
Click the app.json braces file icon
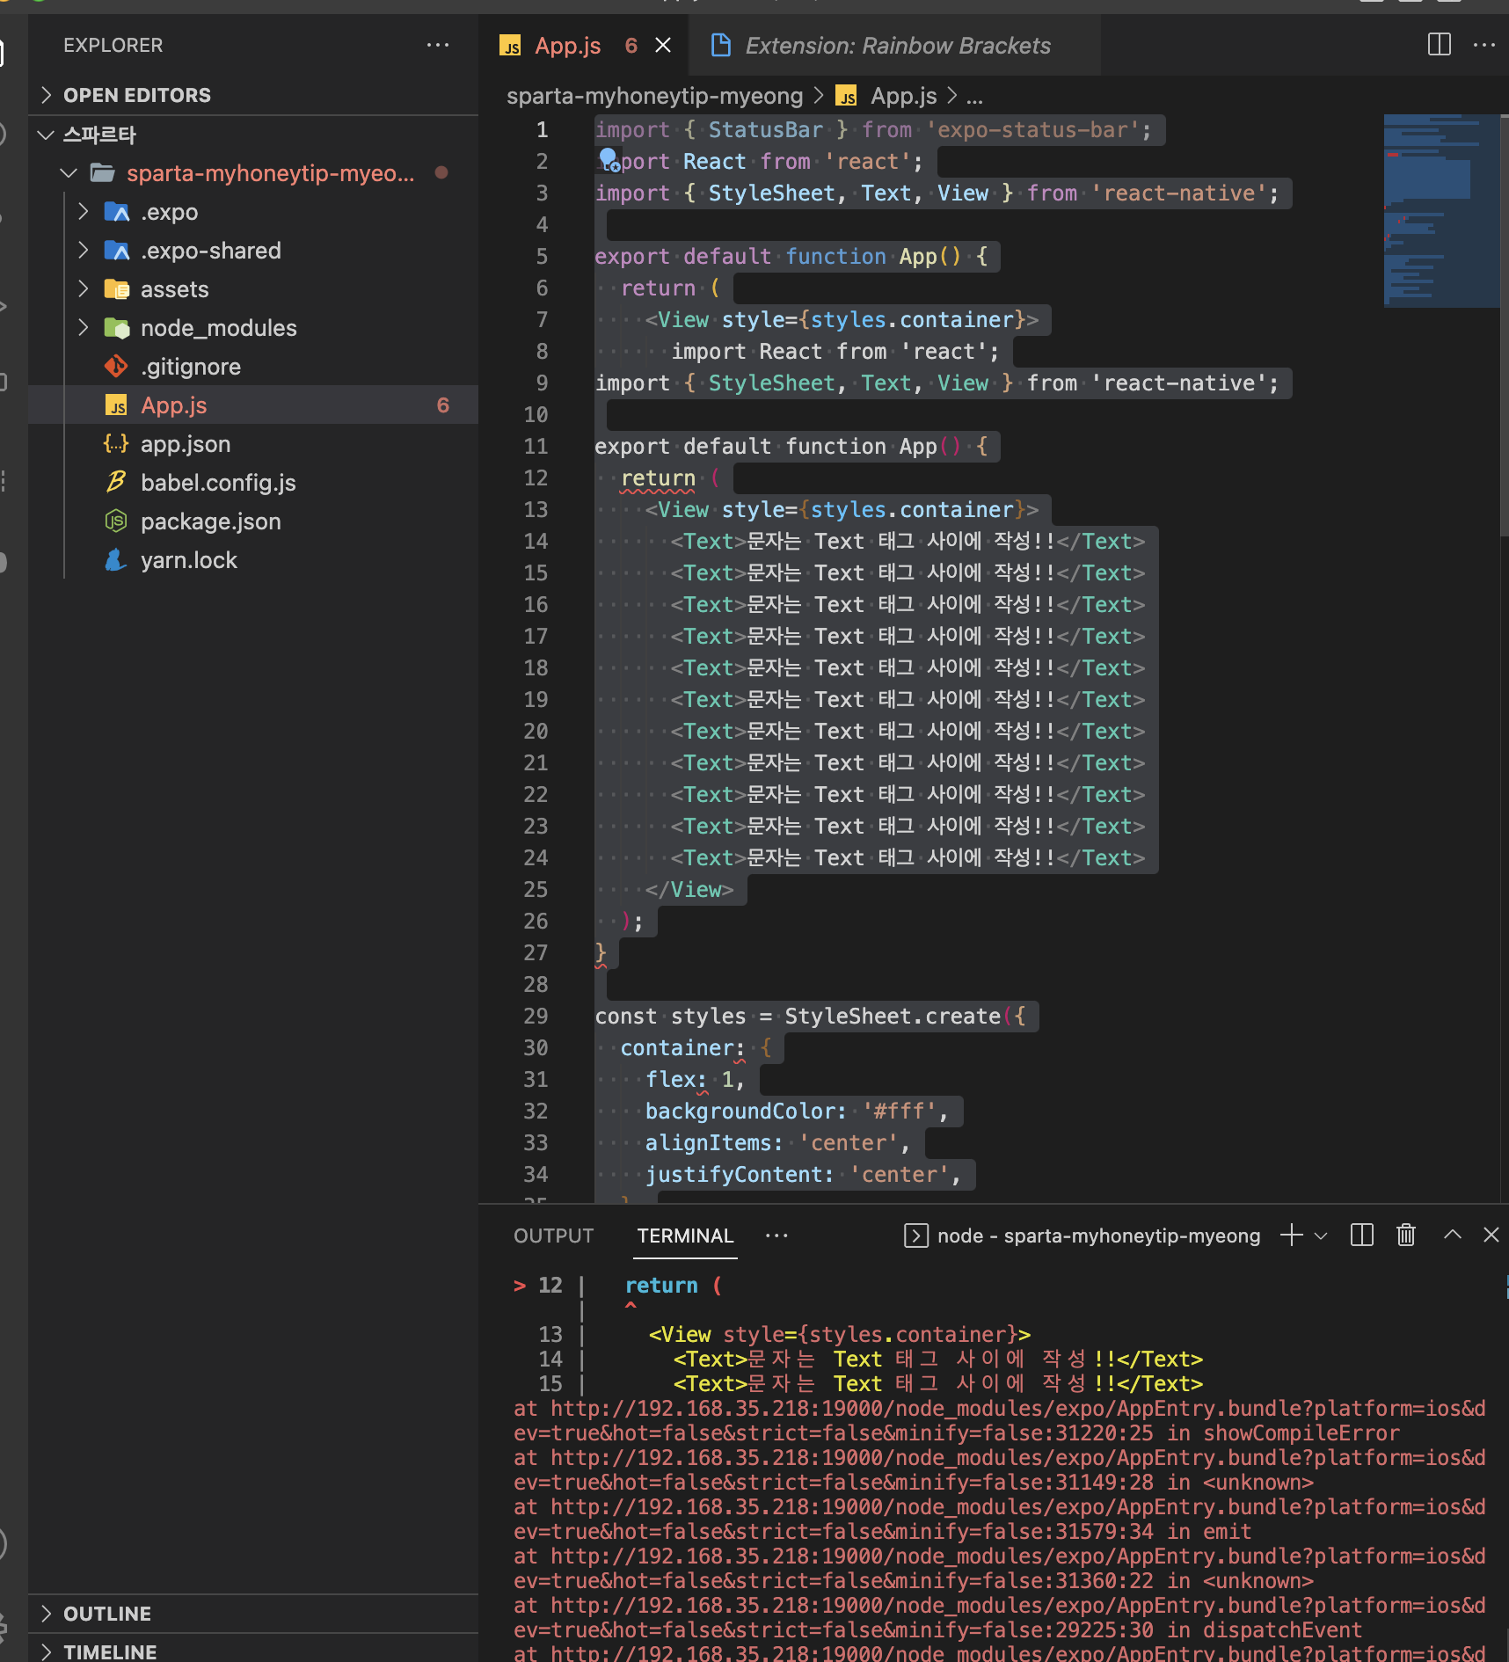116,443
